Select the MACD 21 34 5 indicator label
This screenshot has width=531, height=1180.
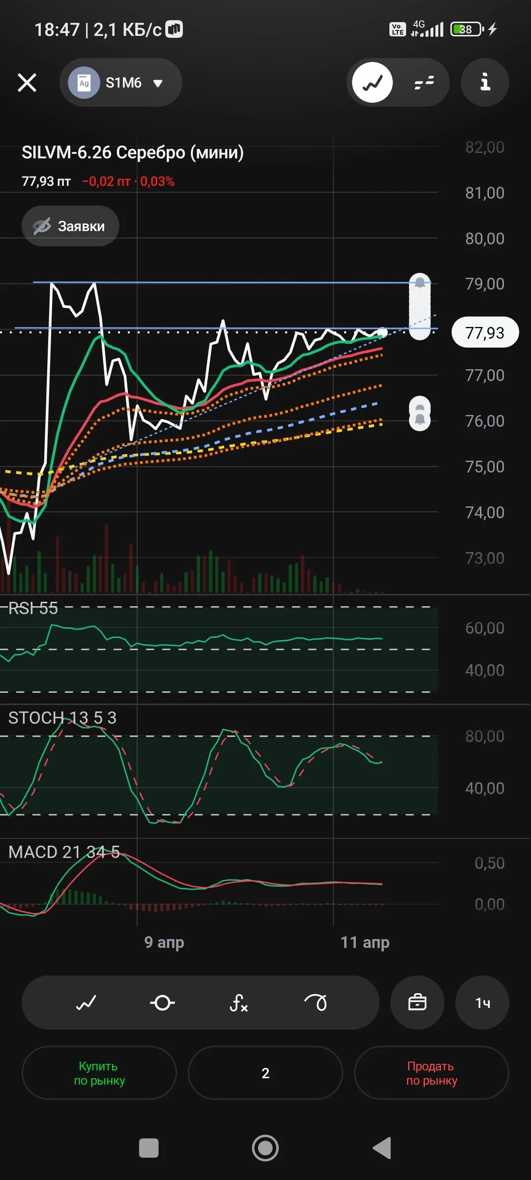(64, 852)
